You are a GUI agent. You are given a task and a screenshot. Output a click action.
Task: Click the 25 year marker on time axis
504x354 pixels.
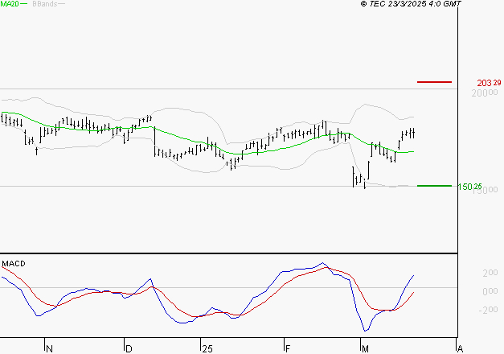point(207,348)
